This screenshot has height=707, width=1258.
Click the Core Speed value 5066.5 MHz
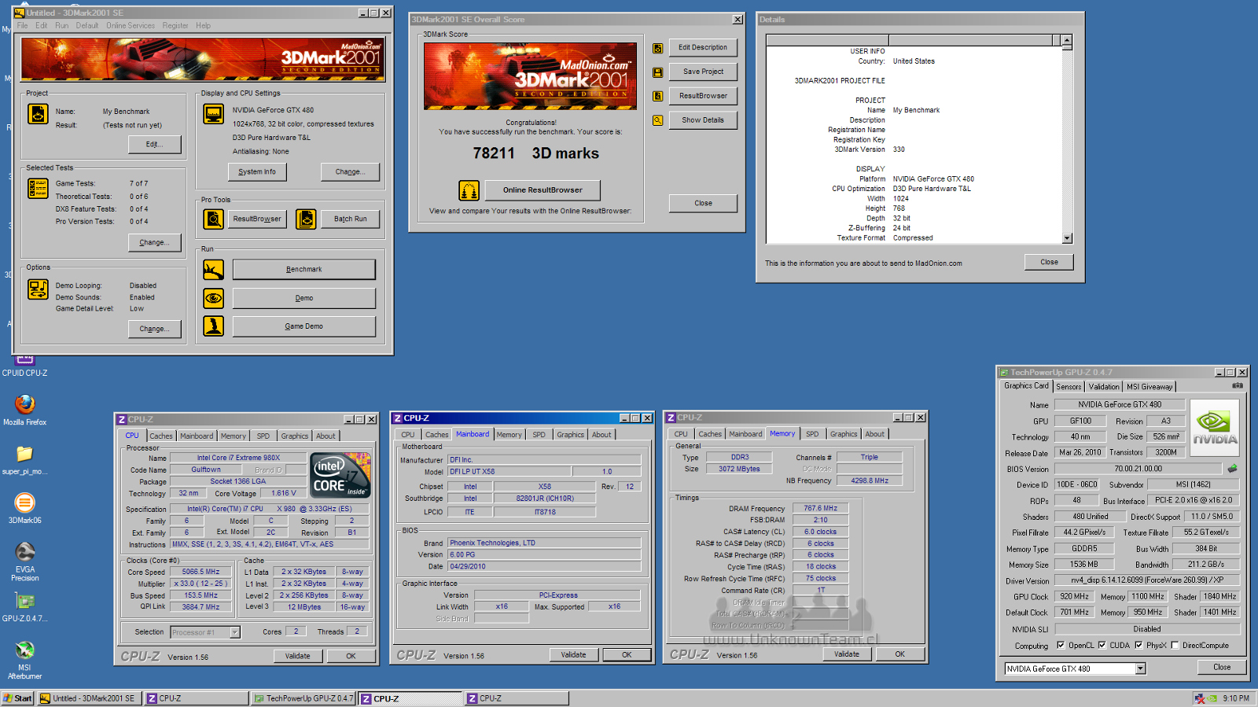point(200,572)
